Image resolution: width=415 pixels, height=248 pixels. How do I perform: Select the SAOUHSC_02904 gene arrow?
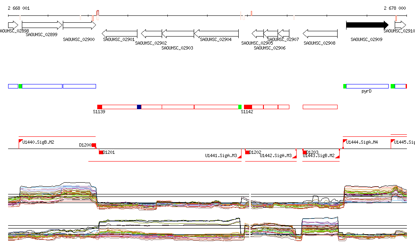[x=216, y=34]
